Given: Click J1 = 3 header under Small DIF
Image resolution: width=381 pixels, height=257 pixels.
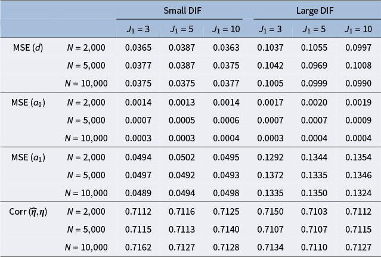Looking at the screenshot, I should point(137,29).
